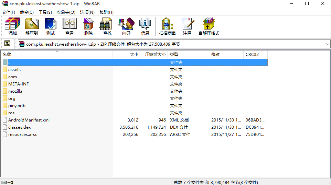The height and width of the screenshot is (185, 331).
Task: Click the Extract To (解压到) icon
Action: click(x=32, y=26)
